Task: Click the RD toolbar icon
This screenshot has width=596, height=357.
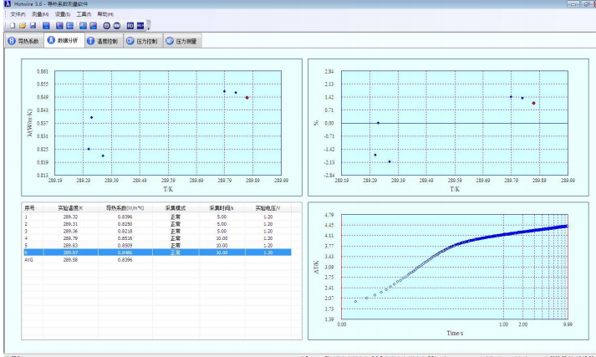Action: 130,25
